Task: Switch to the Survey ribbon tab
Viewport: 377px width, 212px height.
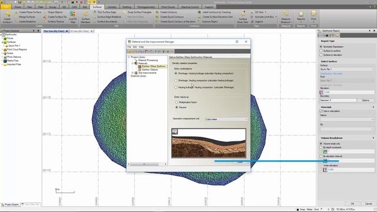Action: 52,7
